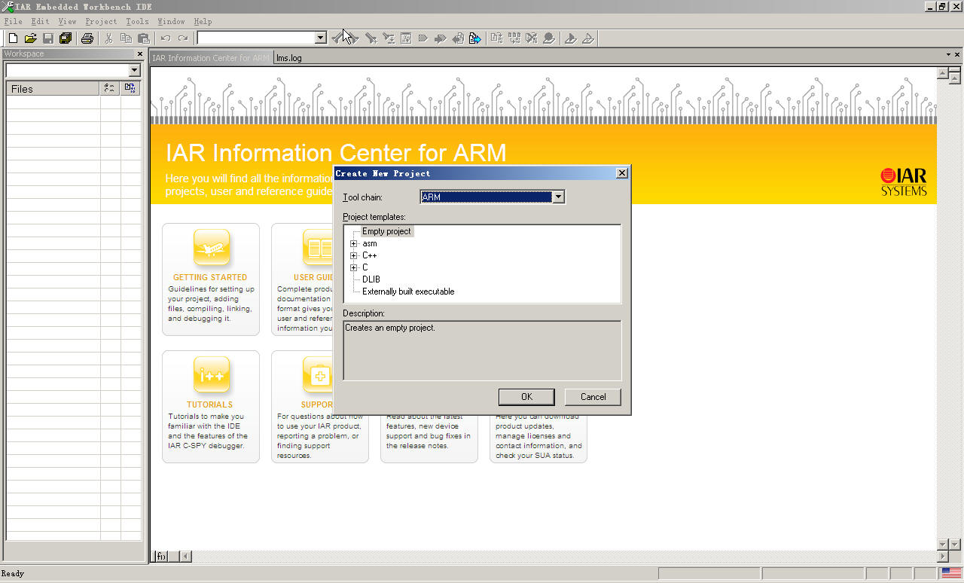Click the Save All toolbar icon
This screenshot has height=583, width=964.
[66, 38]
